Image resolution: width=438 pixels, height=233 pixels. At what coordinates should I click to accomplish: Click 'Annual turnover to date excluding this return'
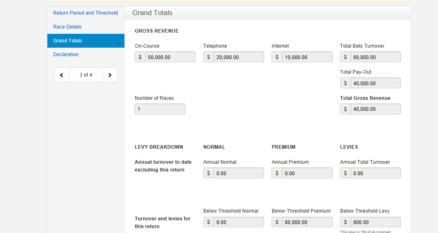[x=163, y=166]
